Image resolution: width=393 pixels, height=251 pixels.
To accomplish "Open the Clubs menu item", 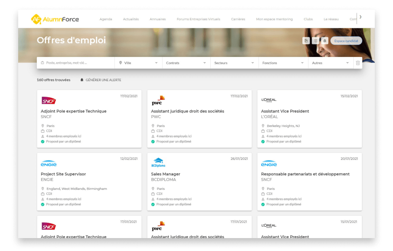I will 308,19.
